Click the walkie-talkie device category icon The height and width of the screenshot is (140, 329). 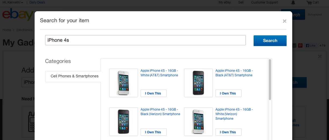[x=31, y=122]
